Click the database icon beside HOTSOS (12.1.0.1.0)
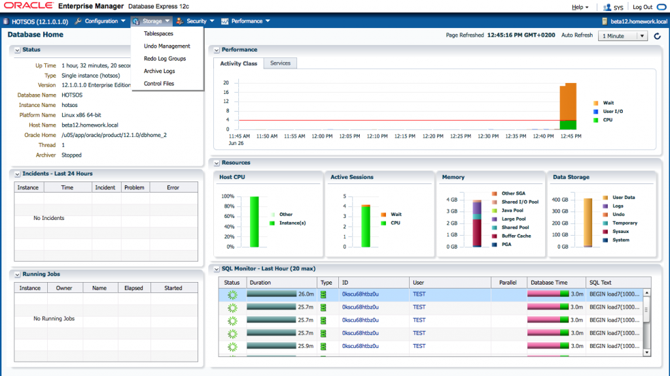Viewport: 670px width, 376px height. 6,22
